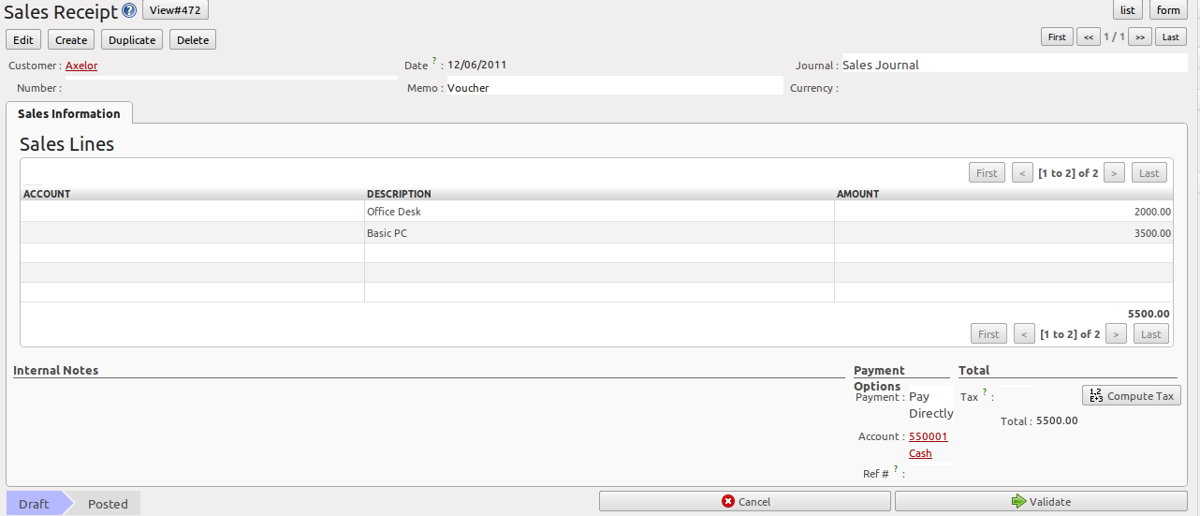Viewport: 1200px width, 516px height.
Task: Click First below the sales lines table
Action: [x=989, y=334]
